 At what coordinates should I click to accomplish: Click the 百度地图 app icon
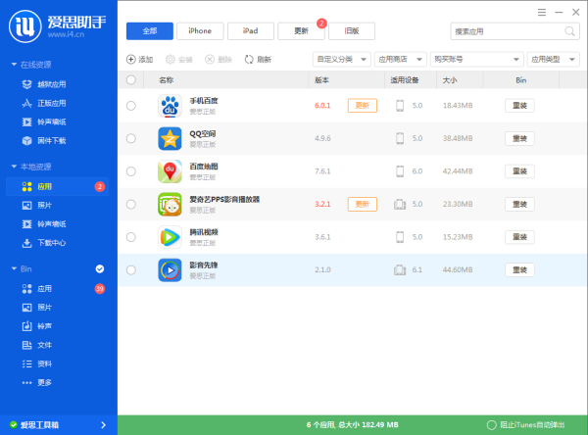tap(170, 171)
